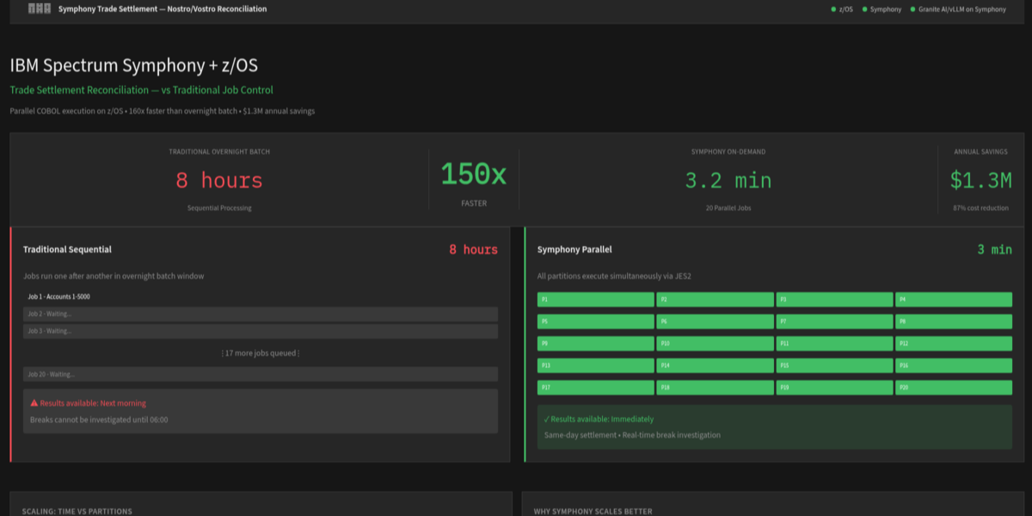
Task: Click the P7 partition block
Action: [834, 322]
